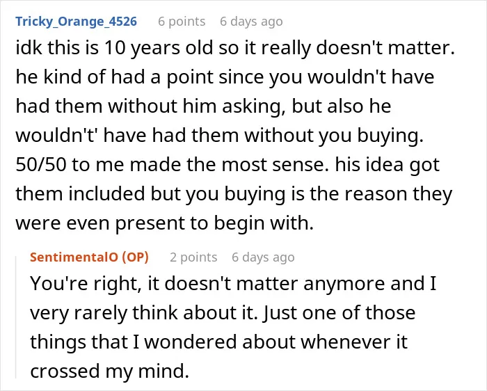Click the line 'were even present to begin with.'
The image size is (487, 391).
point(165,223)
